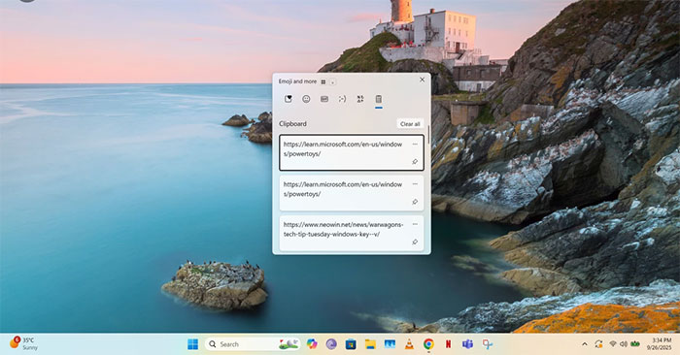Pin the unfocused second powertoys entry

[415, 202]
